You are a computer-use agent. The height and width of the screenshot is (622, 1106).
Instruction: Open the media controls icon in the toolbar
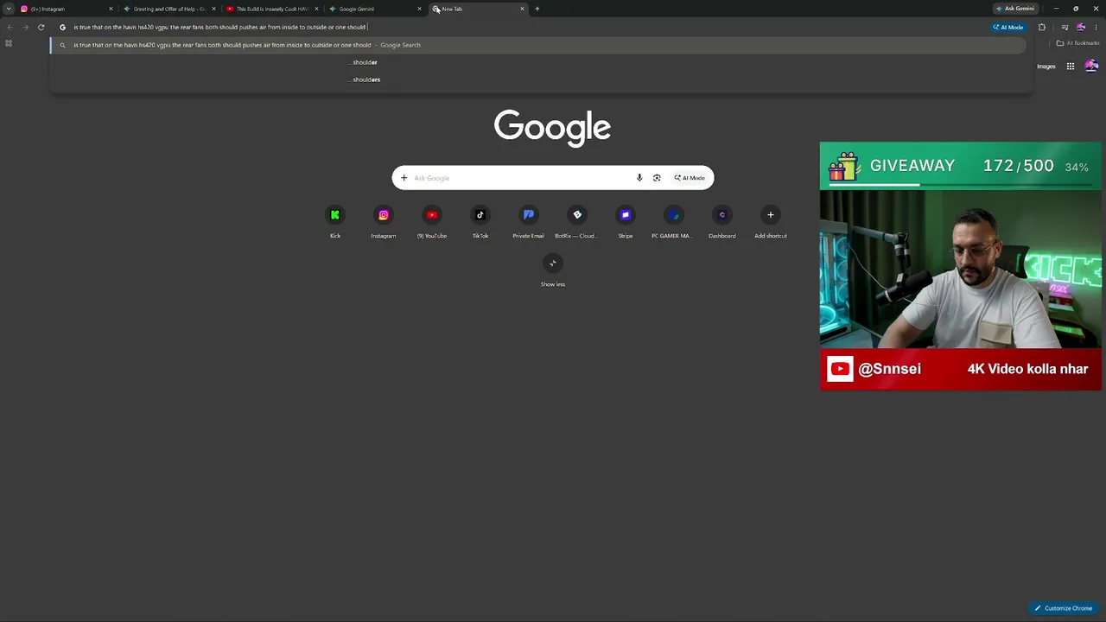1065,28
